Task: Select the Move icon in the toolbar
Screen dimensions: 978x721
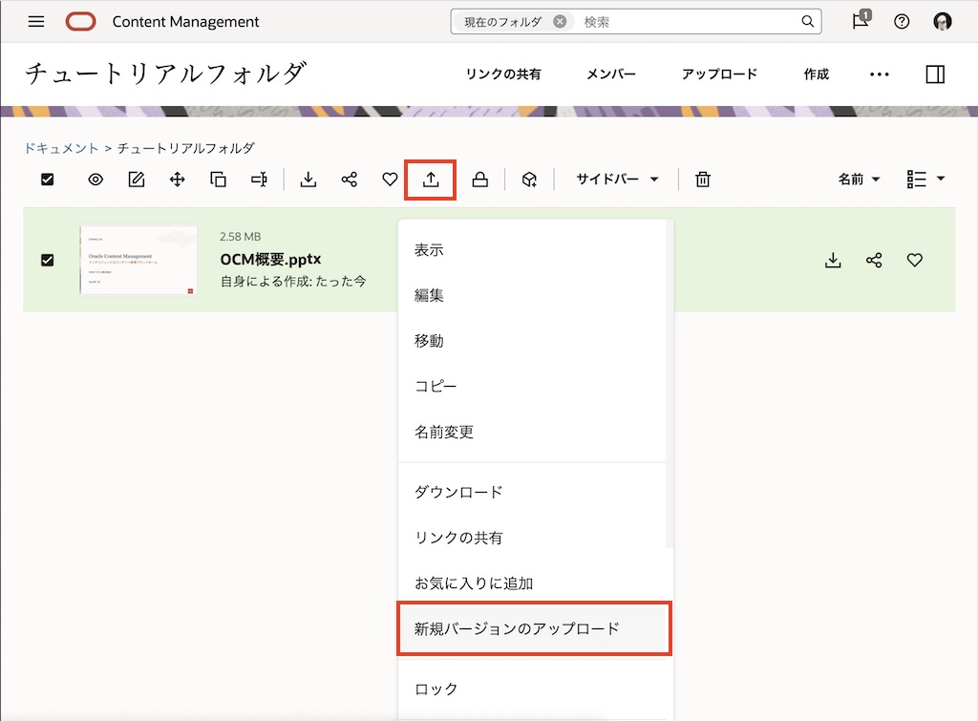Action: coord(177,179)
